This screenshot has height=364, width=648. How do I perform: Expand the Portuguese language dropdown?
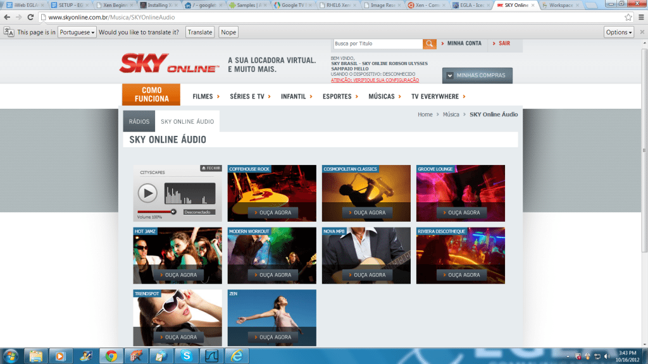[77, 32]
